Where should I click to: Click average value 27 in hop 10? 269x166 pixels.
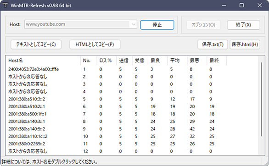pos(173,136)
